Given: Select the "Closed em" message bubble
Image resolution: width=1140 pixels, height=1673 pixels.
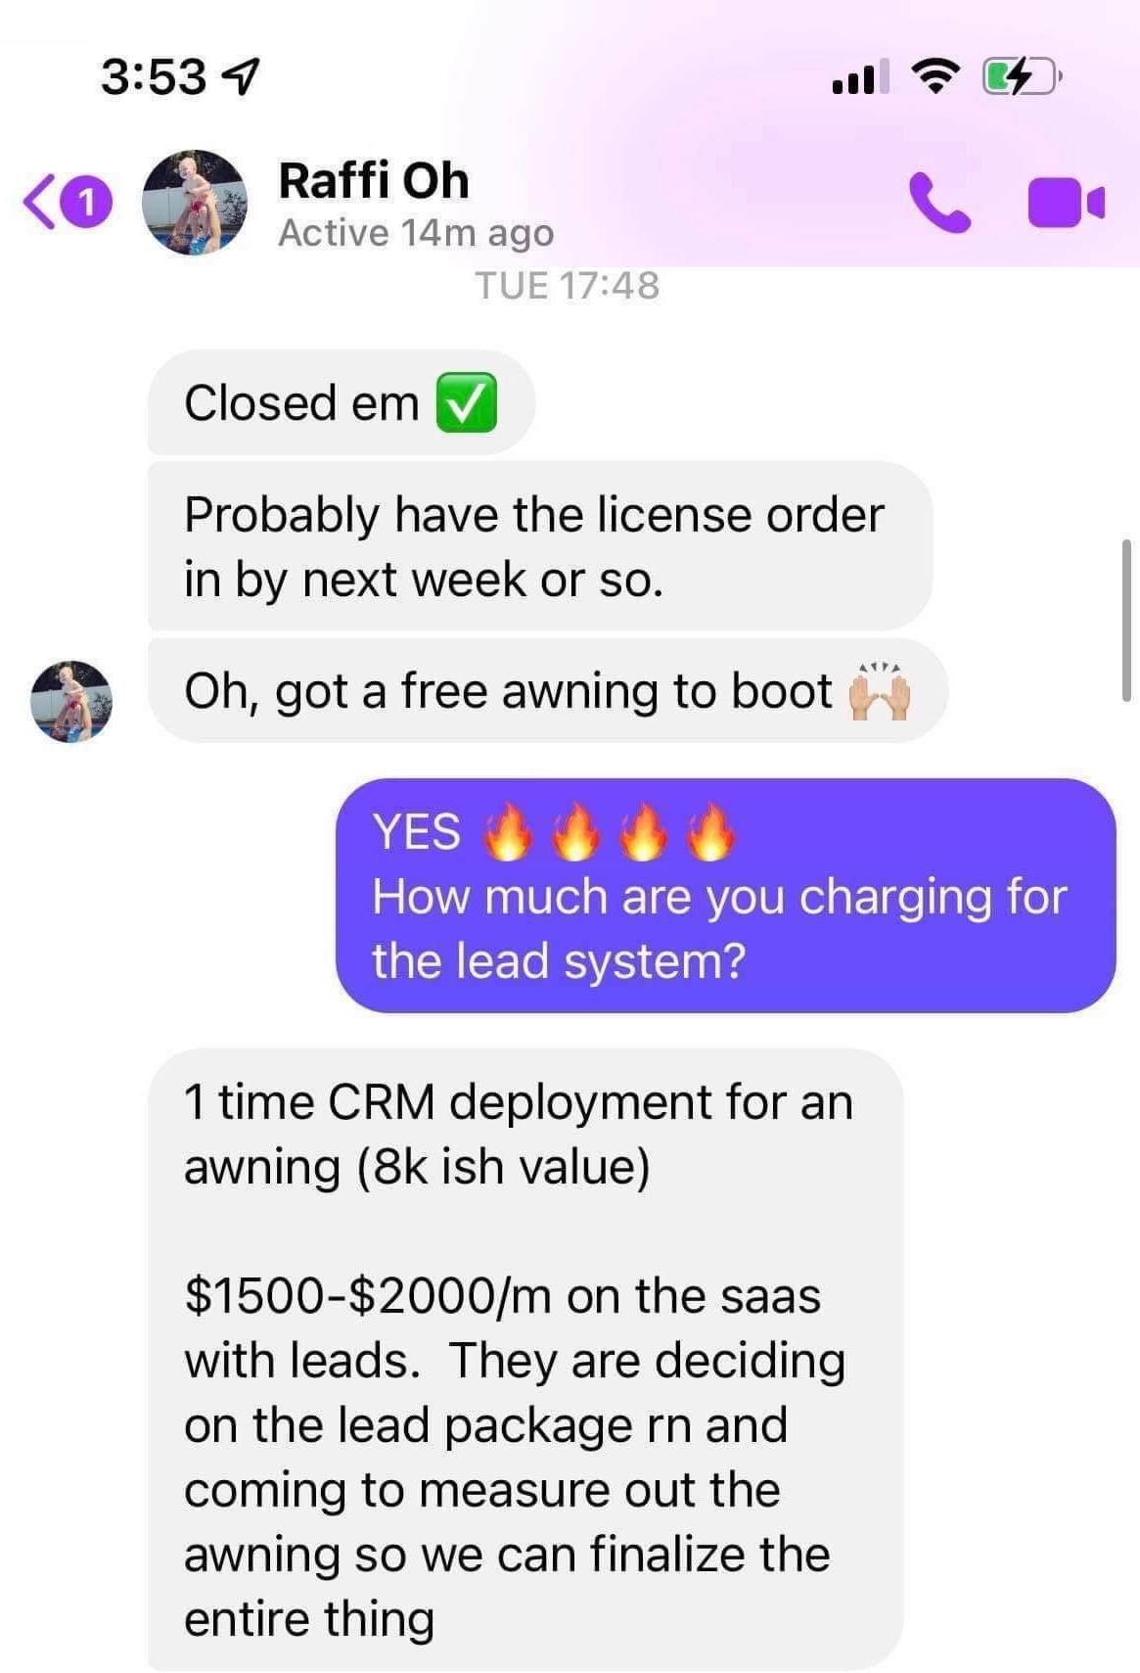Looking at the screenshot, I should tap(341, 402).
